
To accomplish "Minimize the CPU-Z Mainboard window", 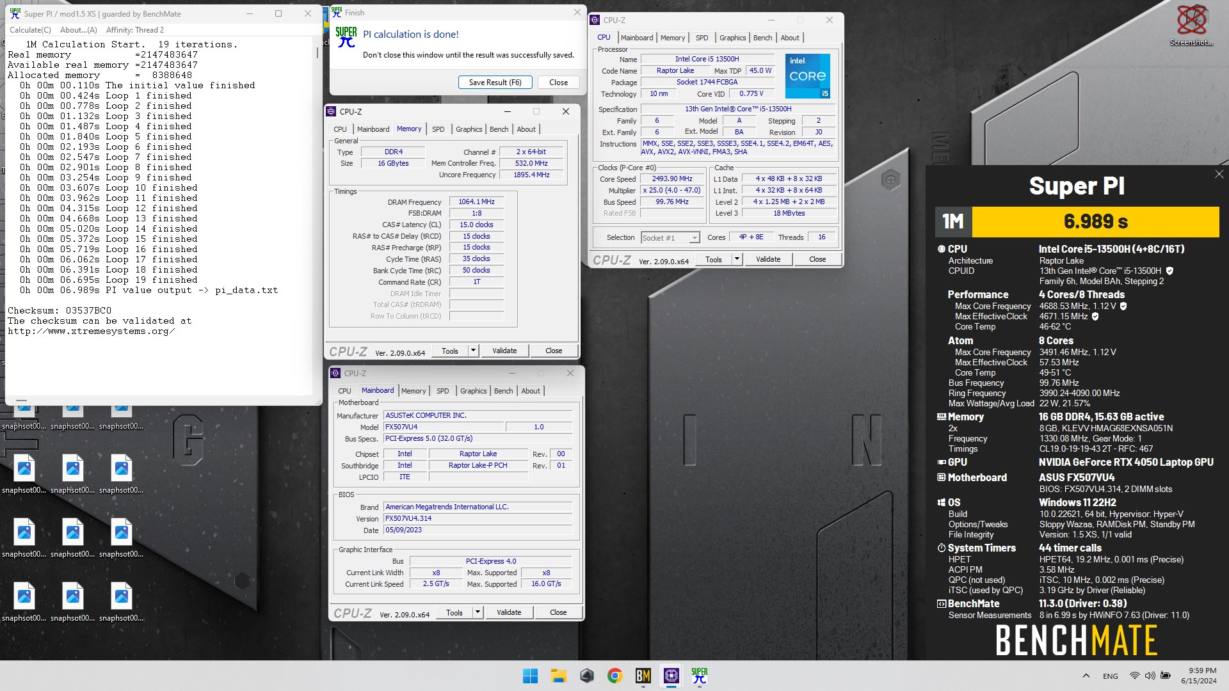I will tap(511, 373).
